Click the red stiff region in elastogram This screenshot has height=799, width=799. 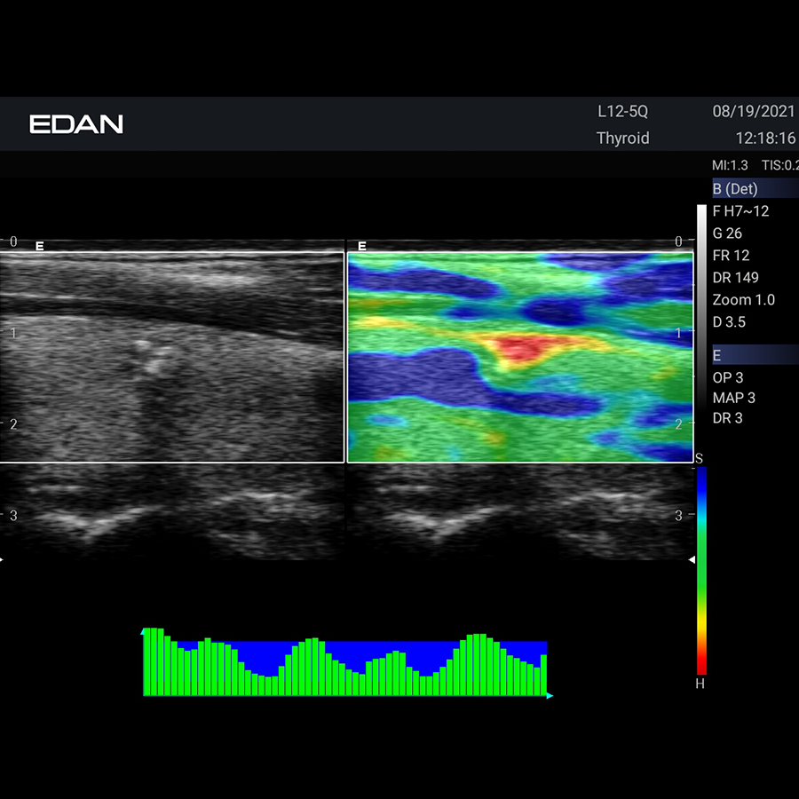coord(518,349)
